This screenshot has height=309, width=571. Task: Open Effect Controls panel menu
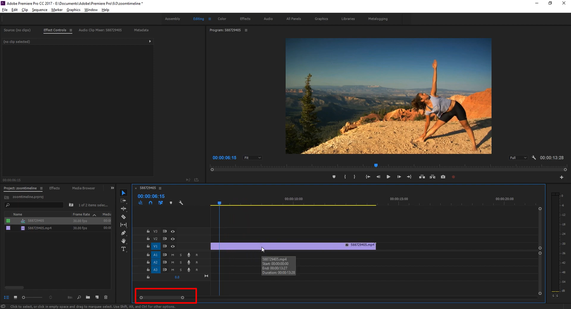70,30
